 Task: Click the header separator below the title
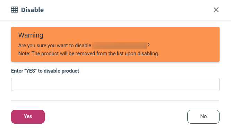tap(115, 20)
